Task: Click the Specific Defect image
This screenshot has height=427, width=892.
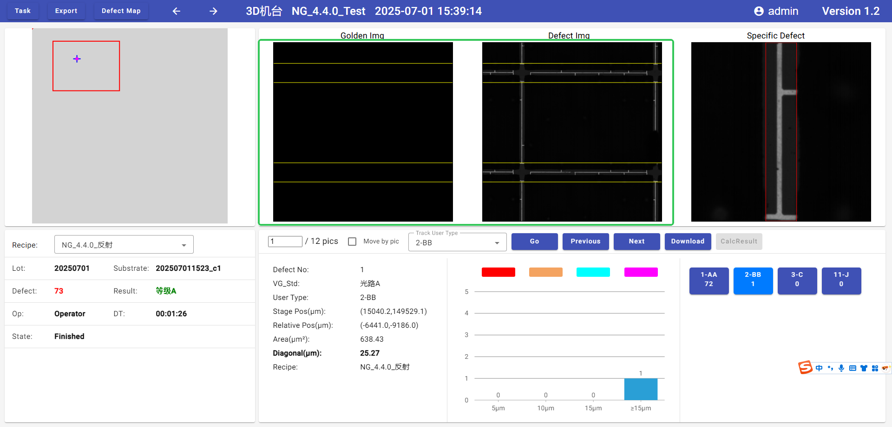Action: [781, 132]
